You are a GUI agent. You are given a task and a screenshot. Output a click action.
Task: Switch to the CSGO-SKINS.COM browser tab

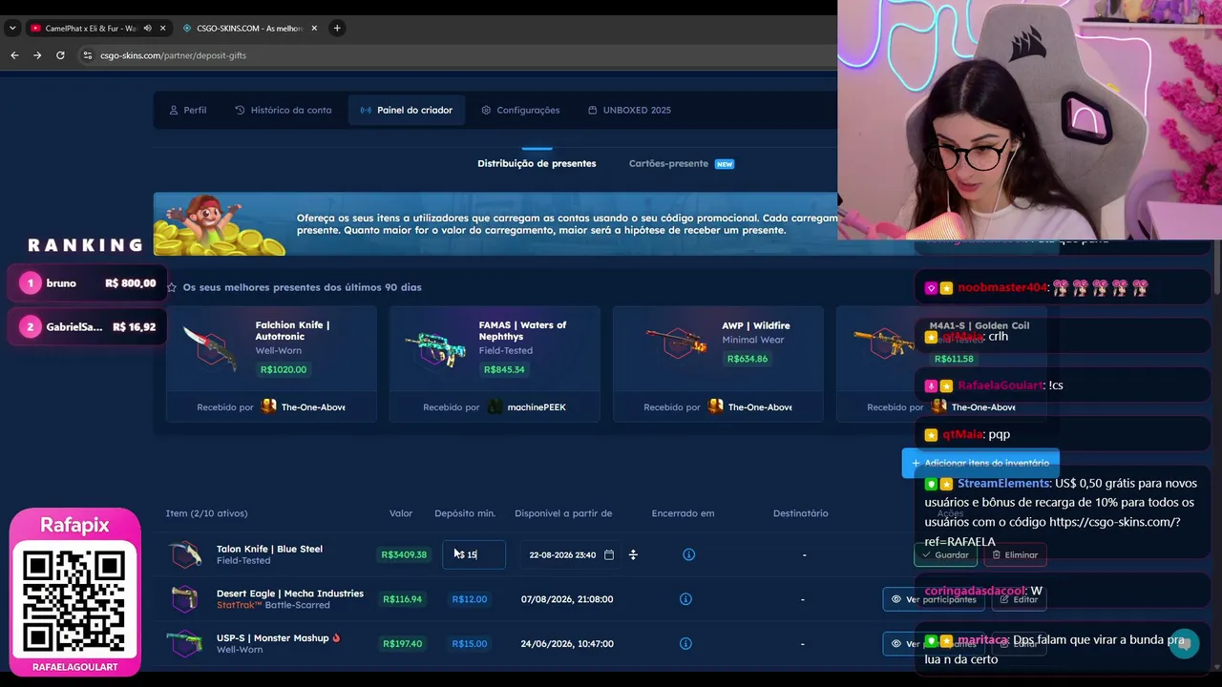pos(248,28)
